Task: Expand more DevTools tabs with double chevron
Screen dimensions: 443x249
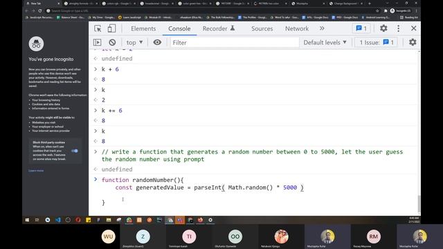Action: [322, 28]
